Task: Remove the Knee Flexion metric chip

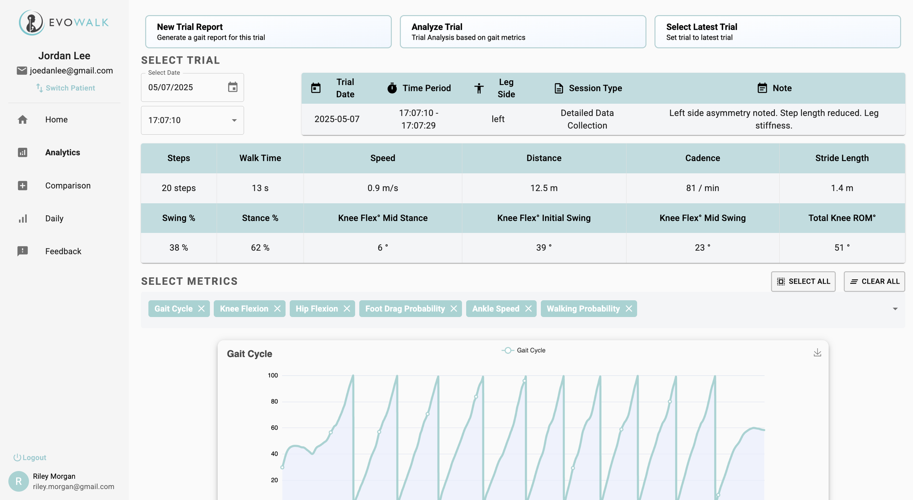Action: 278,309
